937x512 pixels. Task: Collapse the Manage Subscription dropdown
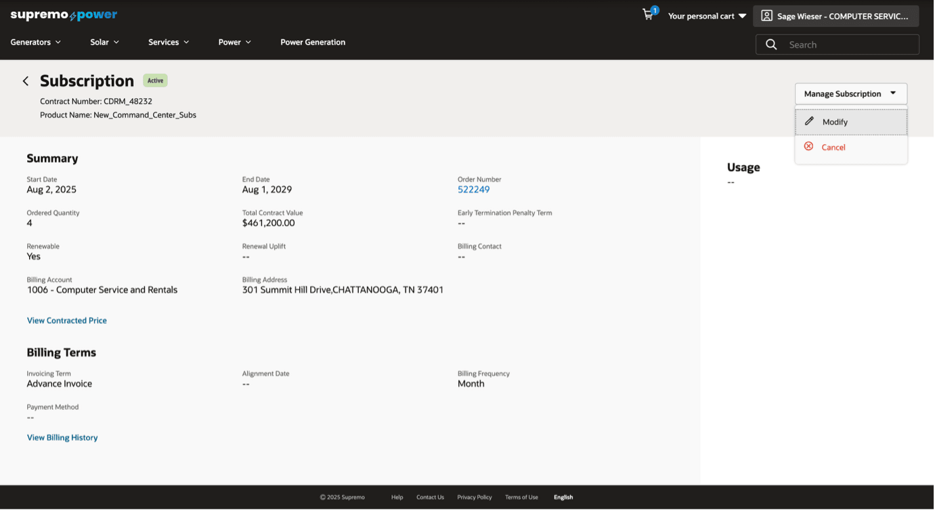(850, 93)
